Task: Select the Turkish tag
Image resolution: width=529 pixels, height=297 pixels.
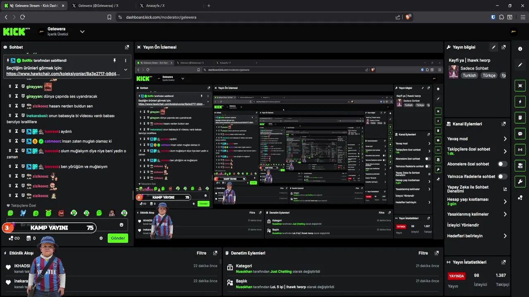Action: (469, 75)
